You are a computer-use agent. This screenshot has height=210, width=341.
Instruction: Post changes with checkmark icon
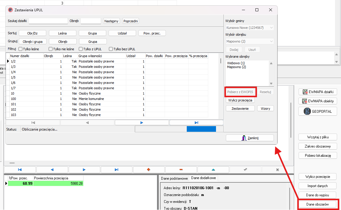(245, 170)
